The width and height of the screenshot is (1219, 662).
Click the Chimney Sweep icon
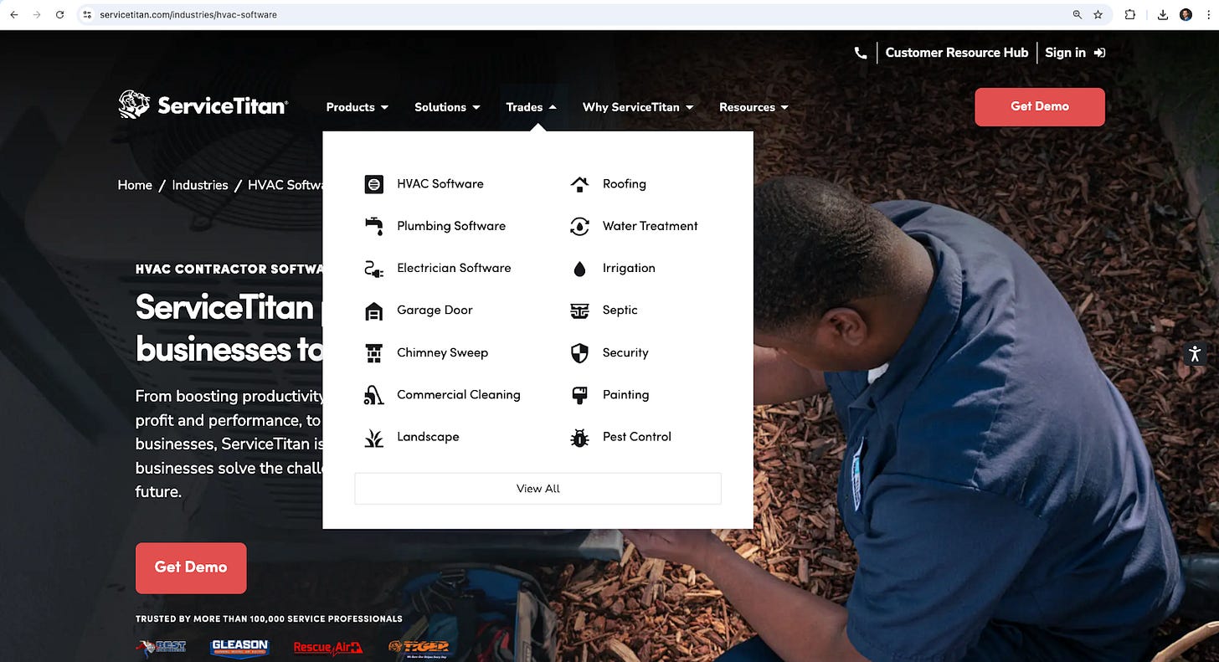pos(374,353)
